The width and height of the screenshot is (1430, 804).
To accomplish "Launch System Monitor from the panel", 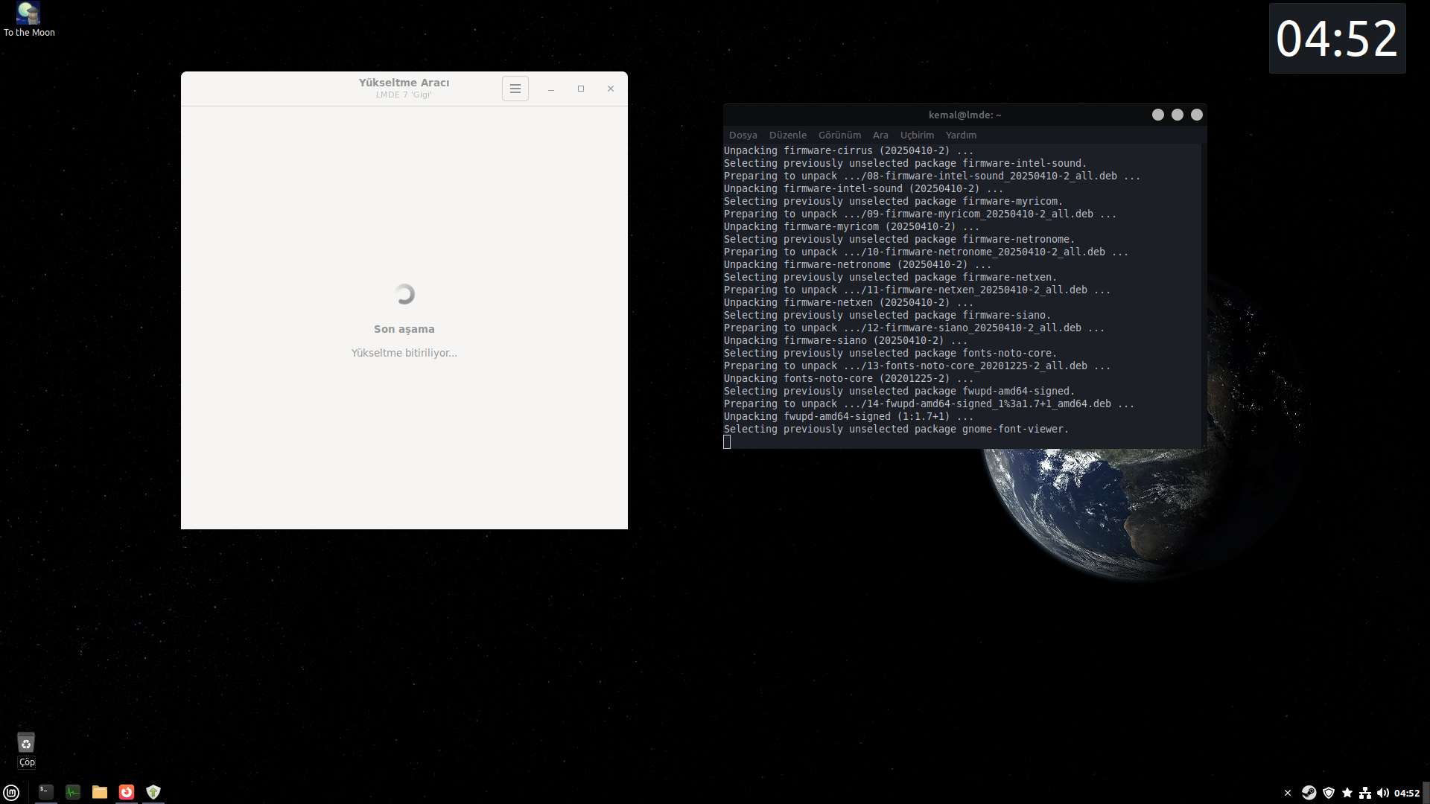I will point(73,792).
